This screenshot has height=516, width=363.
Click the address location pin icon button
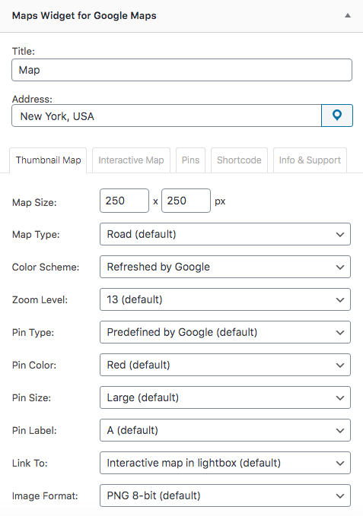pos(337,116)
